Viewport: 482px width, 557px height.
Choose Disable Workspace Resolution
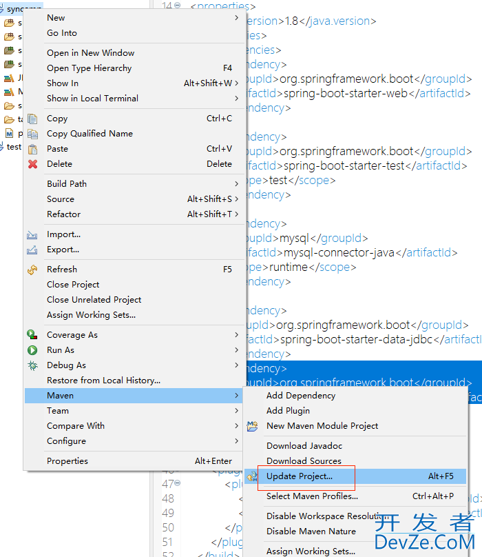[x=355, y=516]
